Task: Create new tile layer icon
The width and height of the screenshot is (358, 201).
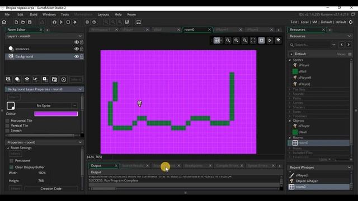Action: (27, 79)
